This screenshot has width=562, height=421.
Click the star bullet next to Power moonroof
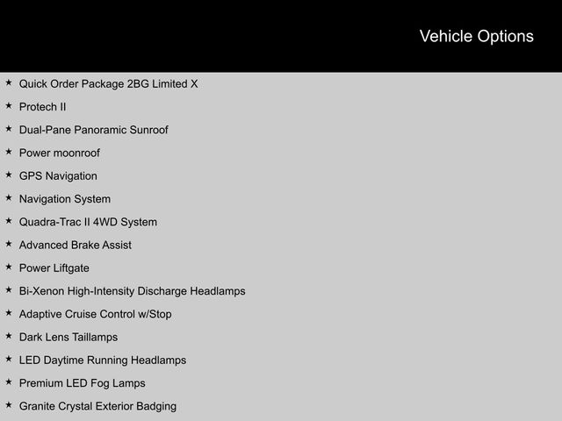point(8,152)
